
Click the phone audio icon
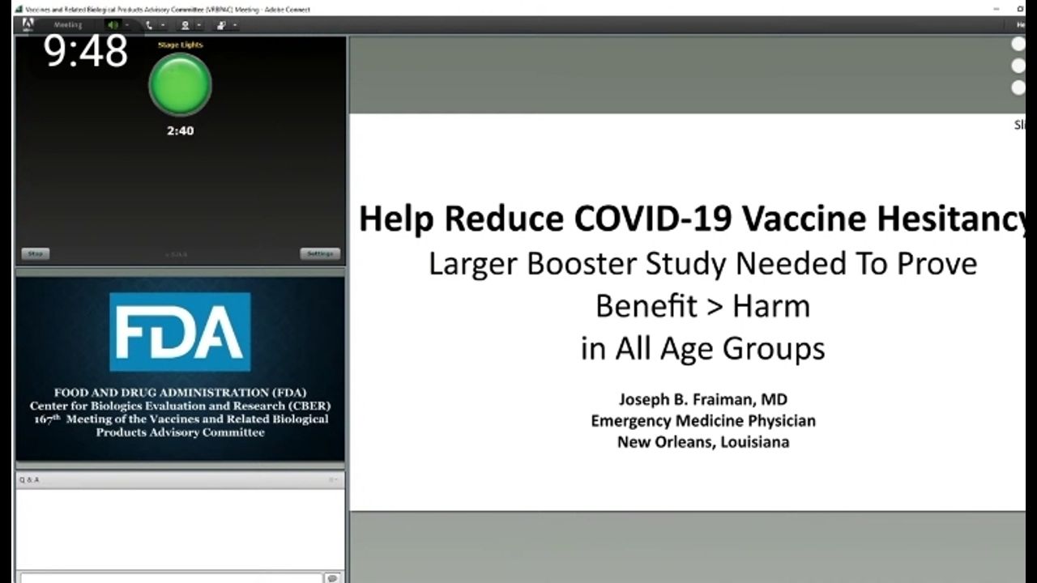click(x=148, y=25)
